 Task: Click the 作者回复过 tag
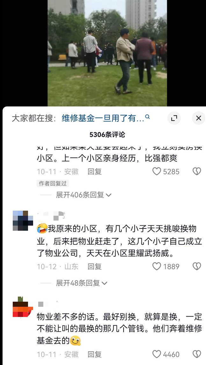(x=53, y=183)
